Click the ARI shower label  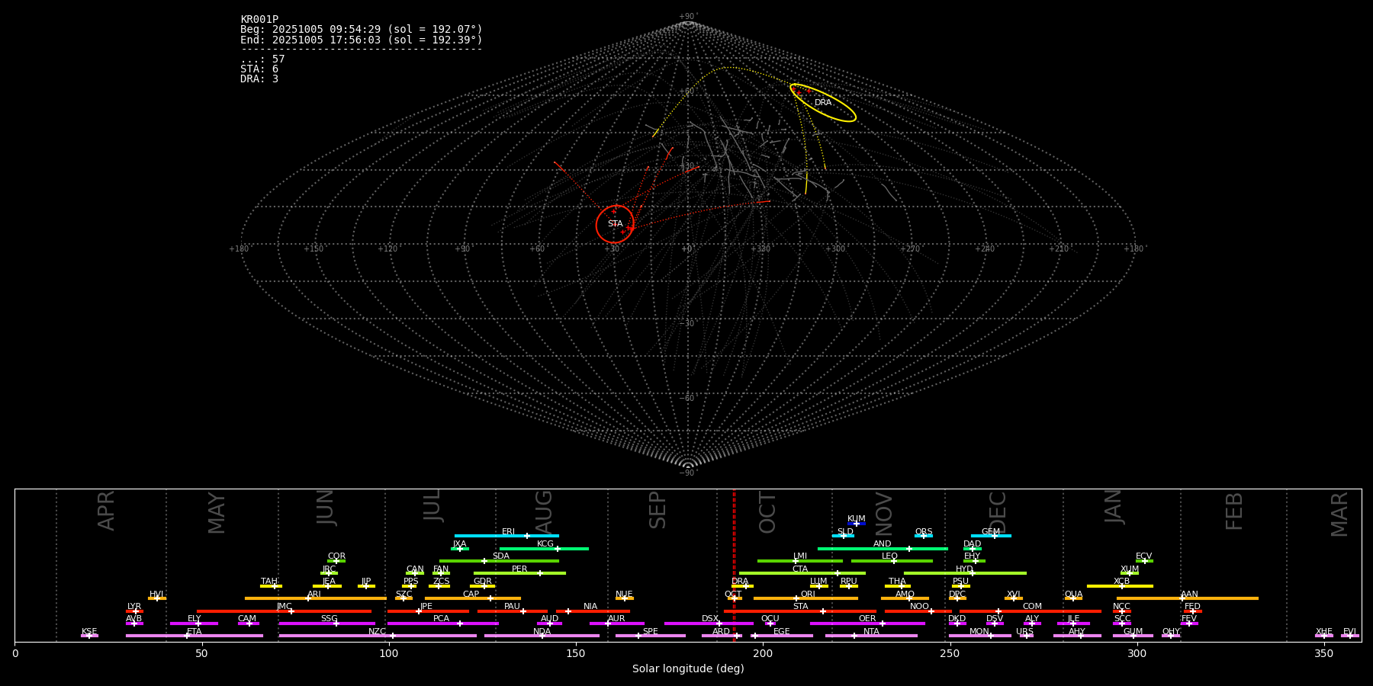[314, 595]
